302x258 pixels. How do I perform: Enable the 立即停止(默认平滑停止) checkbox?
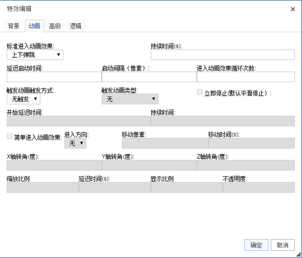pos(199,92)
